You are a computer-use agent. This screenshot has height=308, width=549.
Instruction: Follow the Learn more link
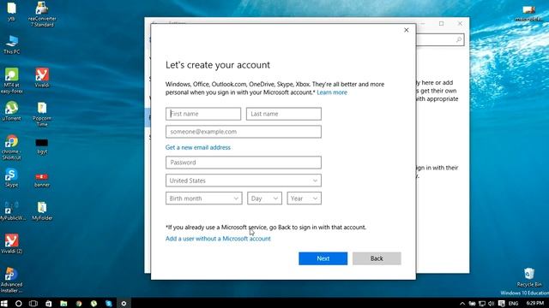tap(332, 92)
